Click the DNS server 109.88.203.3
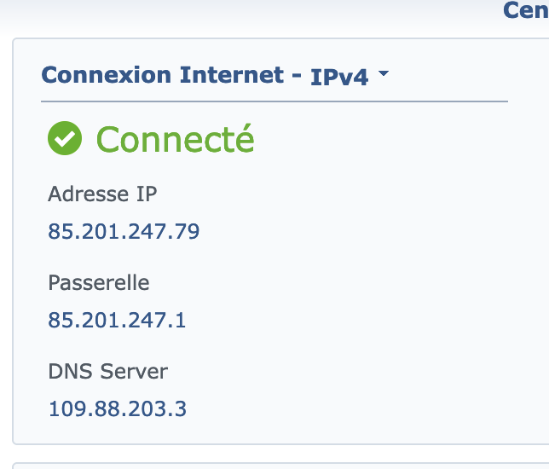Image resolution: width=549 pixels, height=469 pixels. click(118, 408)
